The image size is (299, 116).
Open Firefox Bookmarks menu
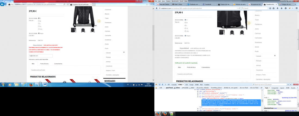pos(175,1)
